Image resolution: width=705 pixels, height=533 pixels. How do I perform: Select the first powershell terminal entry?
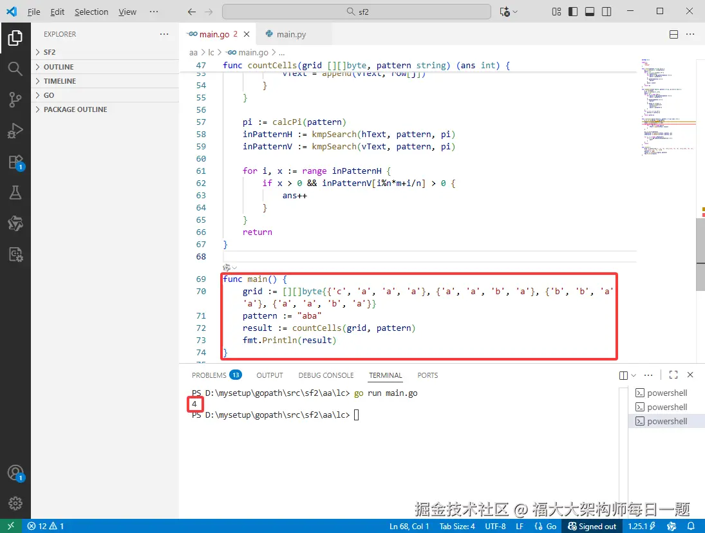666,393
